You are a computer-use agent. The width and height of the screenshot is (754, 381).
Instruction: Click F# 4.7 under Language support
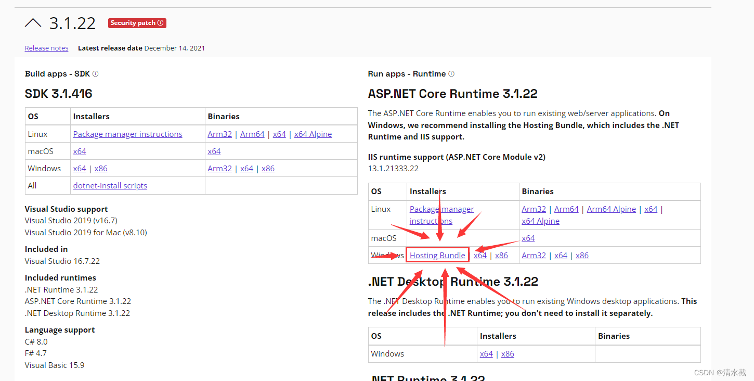pos(36,353)
